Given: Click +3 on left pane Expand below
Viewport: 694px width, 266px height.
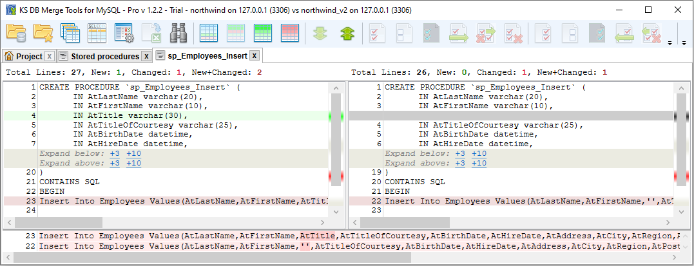Looking at the screenshot, I should click(x=115, y=153).
